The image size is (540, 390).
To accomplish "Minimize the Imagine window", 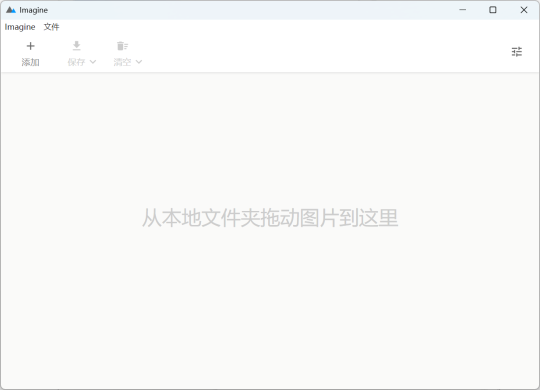I will 462,10.
